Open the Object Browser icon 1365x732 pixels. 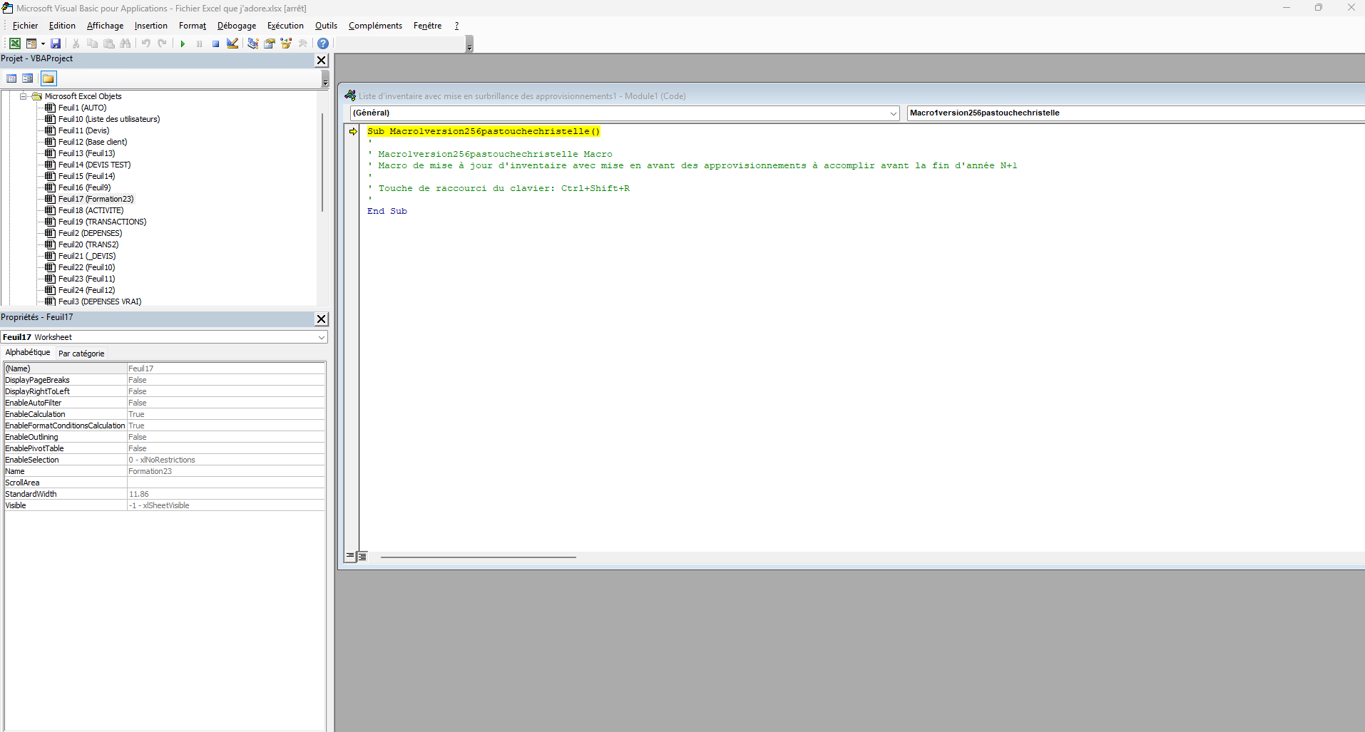tap(285, 43)
